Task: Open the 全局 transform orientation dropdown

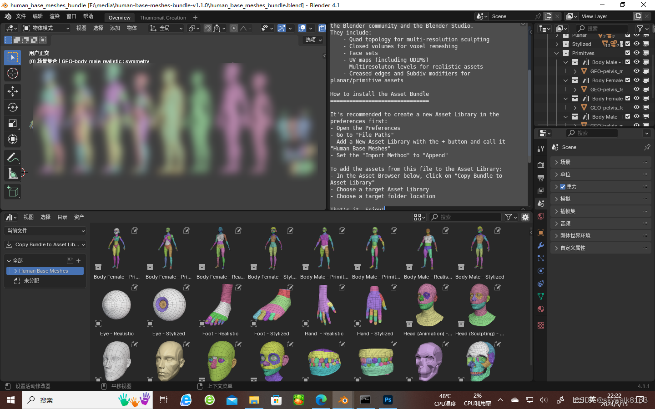Action: 166,28
